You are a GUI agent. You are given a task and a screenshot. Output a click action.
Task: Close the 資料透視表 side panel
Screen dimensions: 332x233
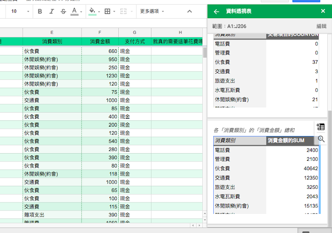323,11
